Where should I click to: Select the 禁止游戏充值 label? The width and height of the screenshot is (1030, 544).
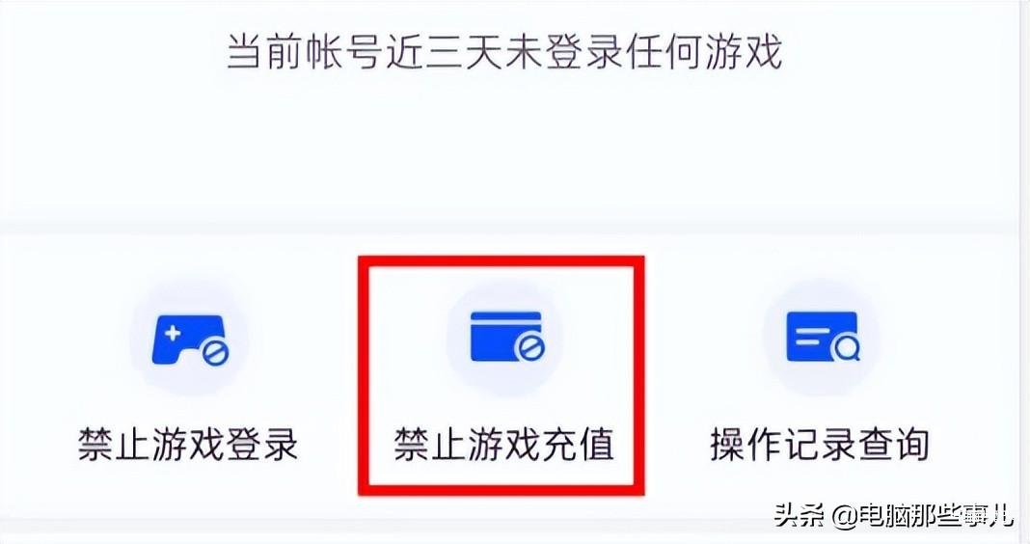pos(503,444)
